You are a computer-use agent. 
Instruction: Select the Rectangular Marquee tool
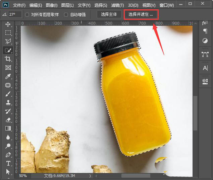pos(8,33)
